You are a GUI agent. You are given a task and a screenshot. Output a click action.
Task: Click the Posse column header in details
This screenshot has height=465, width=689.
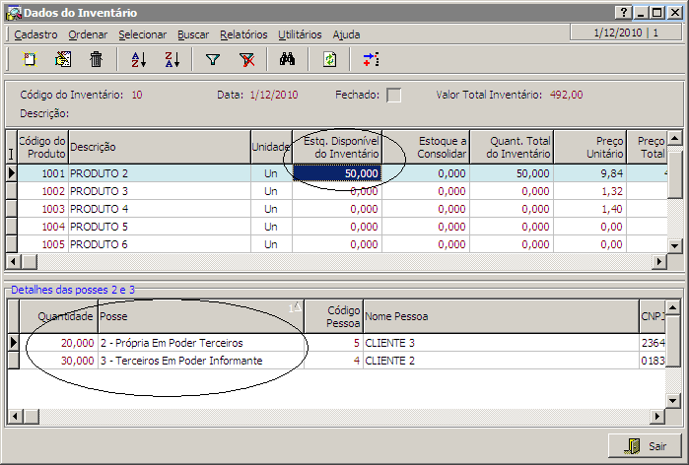pyautogui.click(x=201, y=316)
